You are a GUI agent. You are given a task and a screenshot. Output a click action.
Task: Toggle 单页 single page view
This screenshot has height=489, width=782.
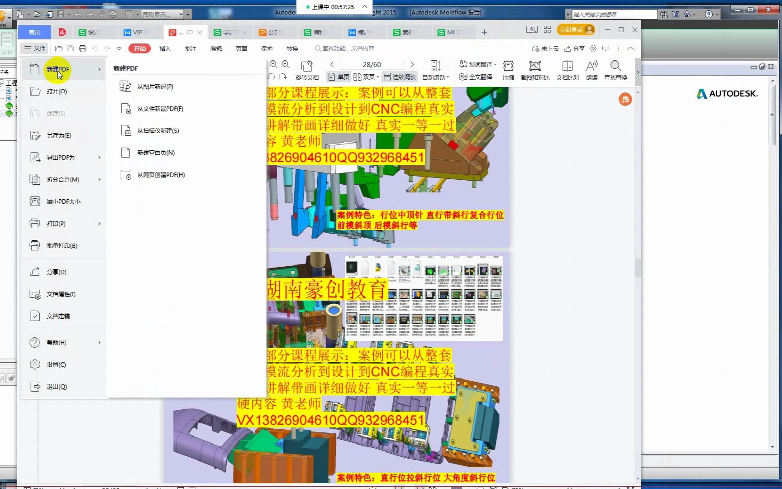pos(339,77)
